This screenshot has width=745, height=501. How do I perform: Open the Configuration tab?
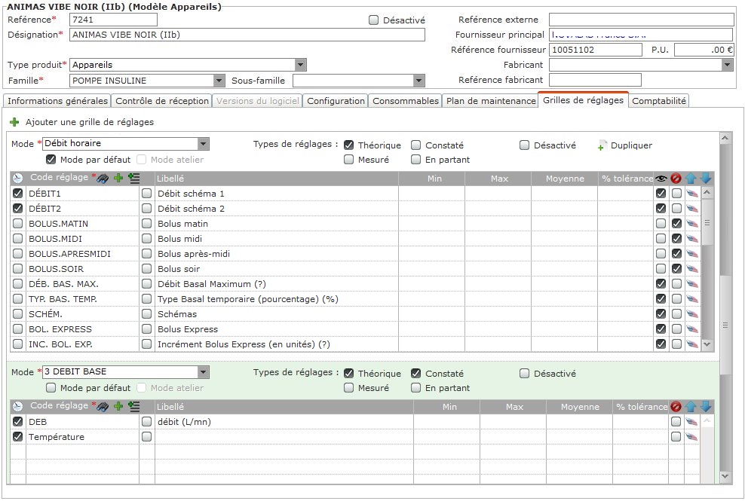336,101
